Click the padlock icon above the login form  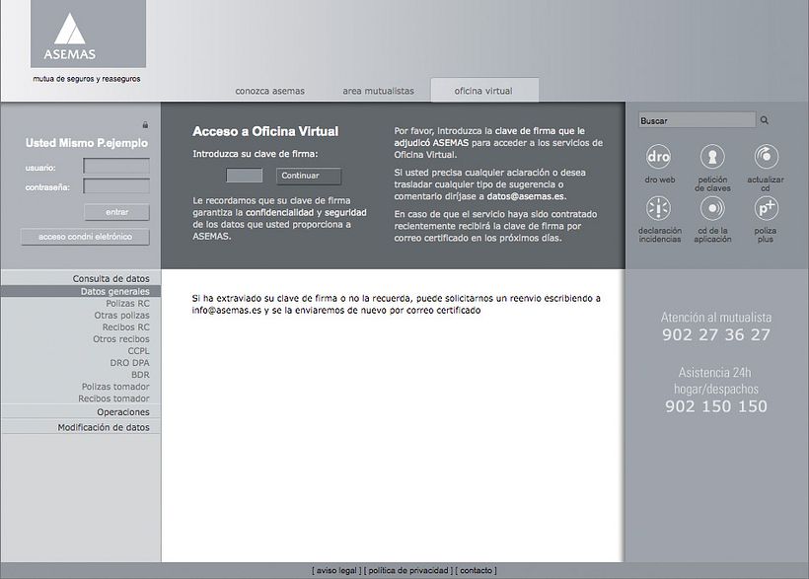click(145, 125)
